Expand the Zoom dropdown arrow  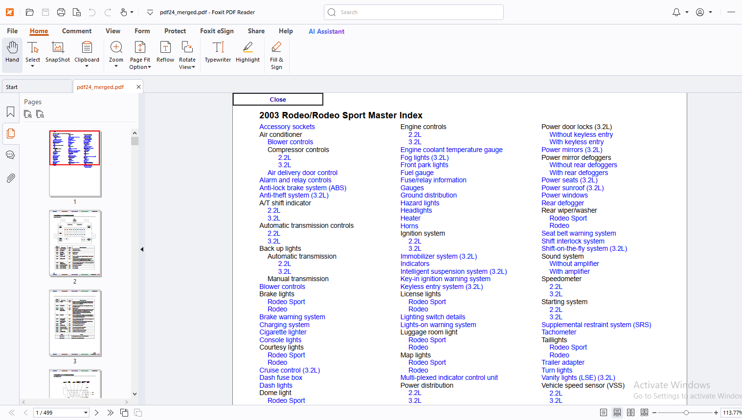[116, 66]
